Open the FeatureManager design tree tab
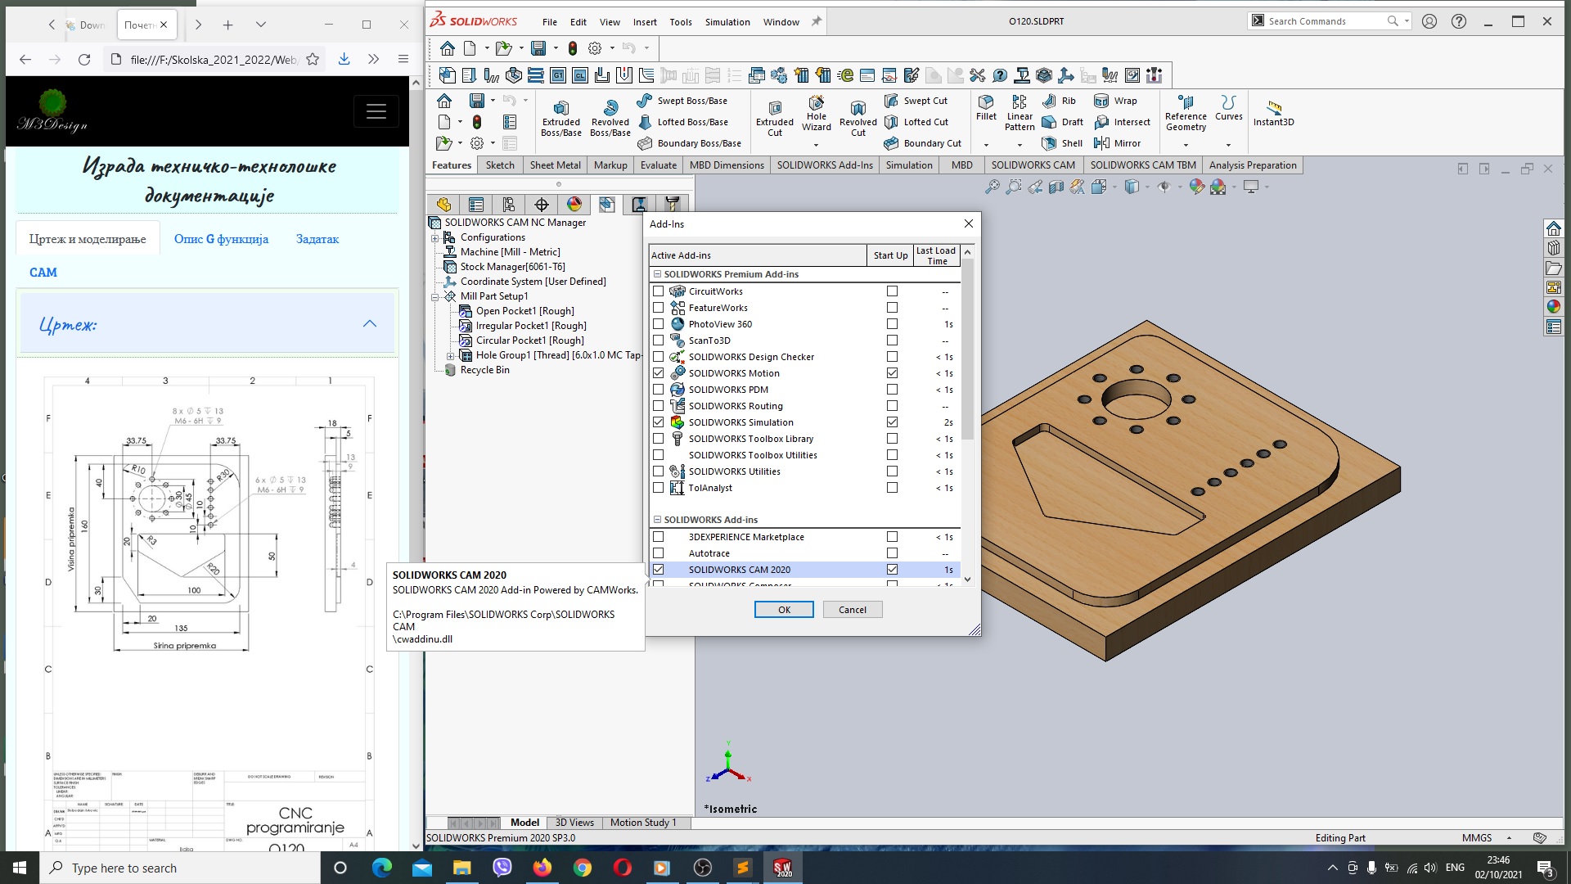Image resolution: width=1571 pixels, height=884 pixels. coord(443,205)
